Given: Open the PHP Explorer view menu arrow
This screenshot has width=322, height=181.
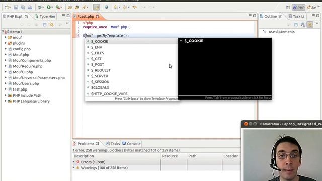Looking at the screenshot, I should pyautogui.click(x=67, y=24).
